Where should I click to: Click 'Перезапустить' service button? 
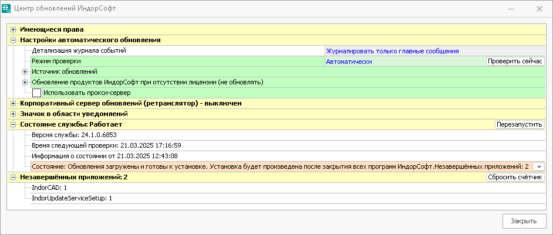tap(520, 125)
